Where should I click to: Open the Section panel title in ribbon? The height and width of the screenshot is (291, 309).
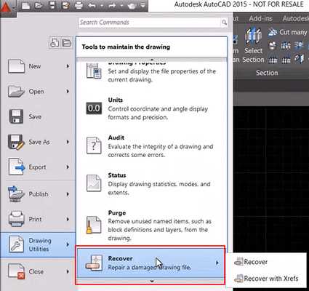(x=267, y=73)
